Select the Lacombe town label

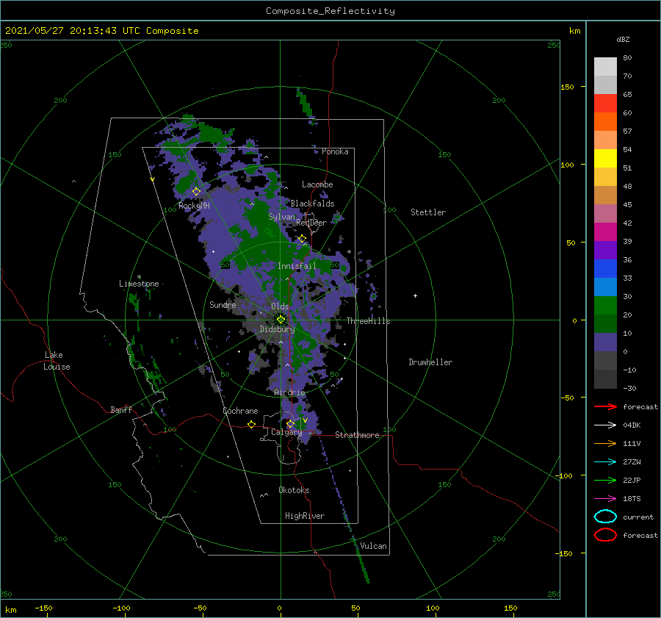(x=317, y=184)
